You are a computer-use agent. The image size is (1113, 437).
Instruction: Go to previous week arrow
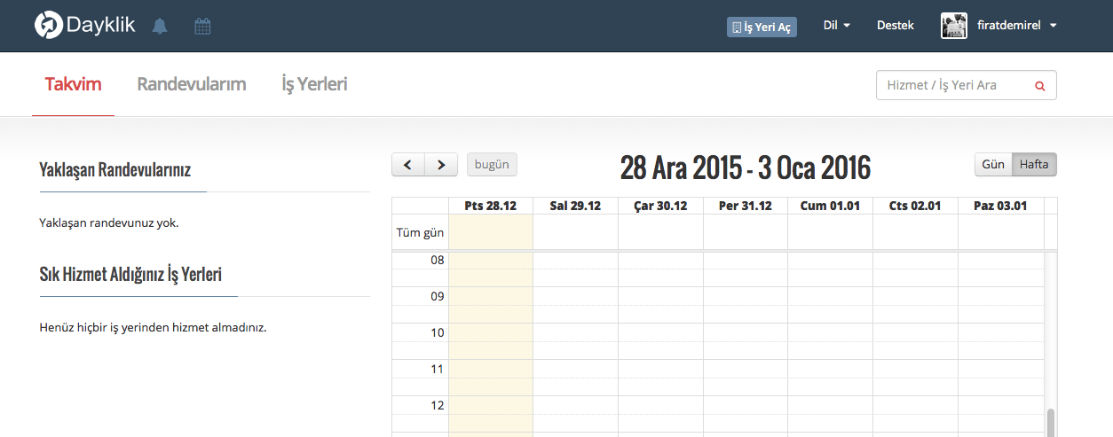408,165
